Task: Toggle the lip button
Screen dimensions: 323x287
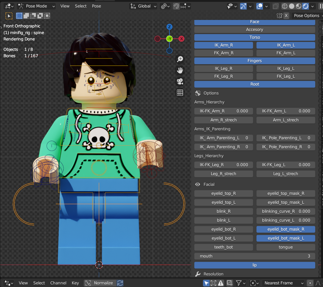Action: [255, 265]
